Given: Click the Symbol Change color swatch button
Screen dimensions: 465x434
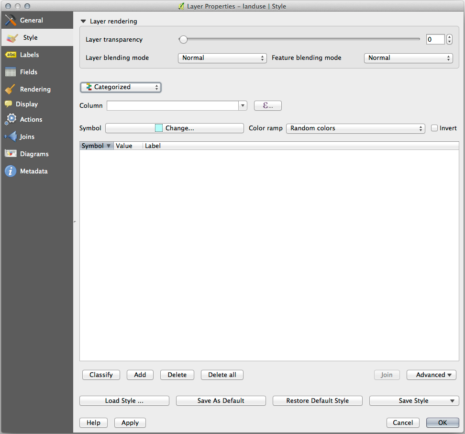Looking at the screenshot, I should pyautogui.click(x=175, y=128).
